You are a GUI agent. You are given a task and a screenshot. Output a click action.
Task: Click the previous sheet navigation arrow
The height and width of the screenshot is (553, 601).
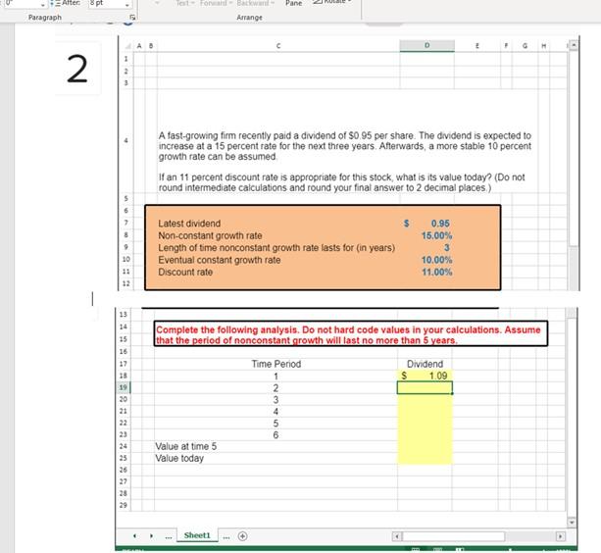tap(134, 535)
